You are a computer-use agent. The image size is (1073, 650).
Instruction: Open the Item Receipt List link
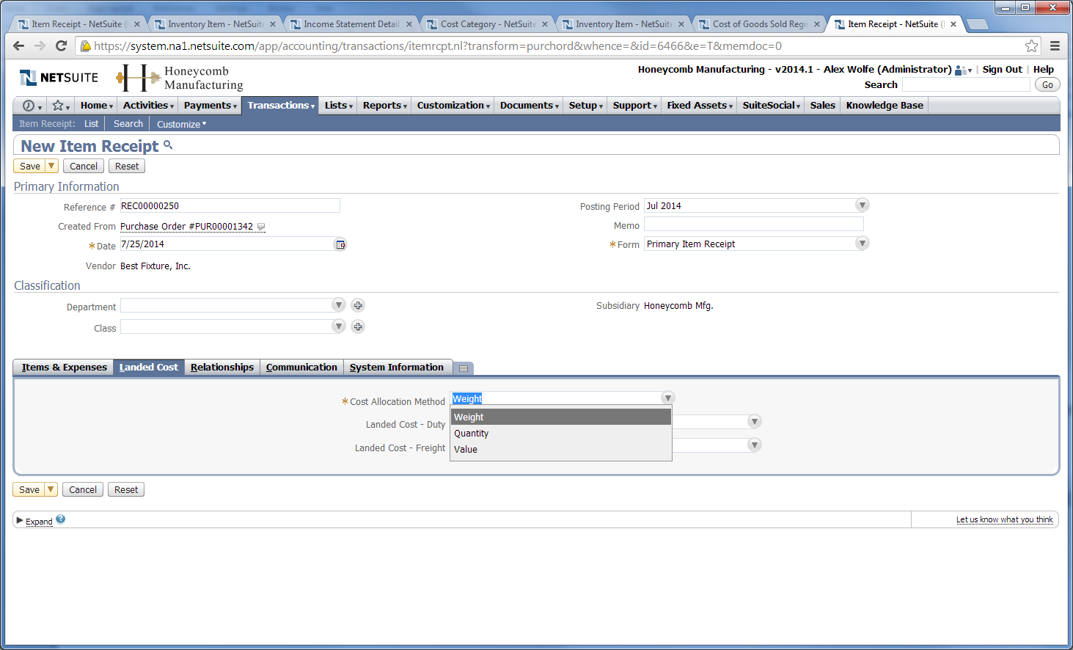pos(91,124)
